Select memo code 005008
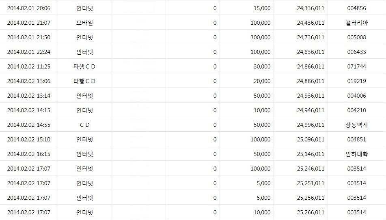This screenshot has height=220, width=386. pyautogui.click(x=356, y=37)
